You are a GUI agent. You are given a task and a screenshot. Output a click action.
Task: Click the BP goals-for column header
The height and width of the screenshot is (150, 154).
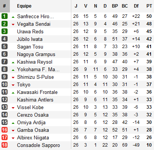click(x=115, y=6)
